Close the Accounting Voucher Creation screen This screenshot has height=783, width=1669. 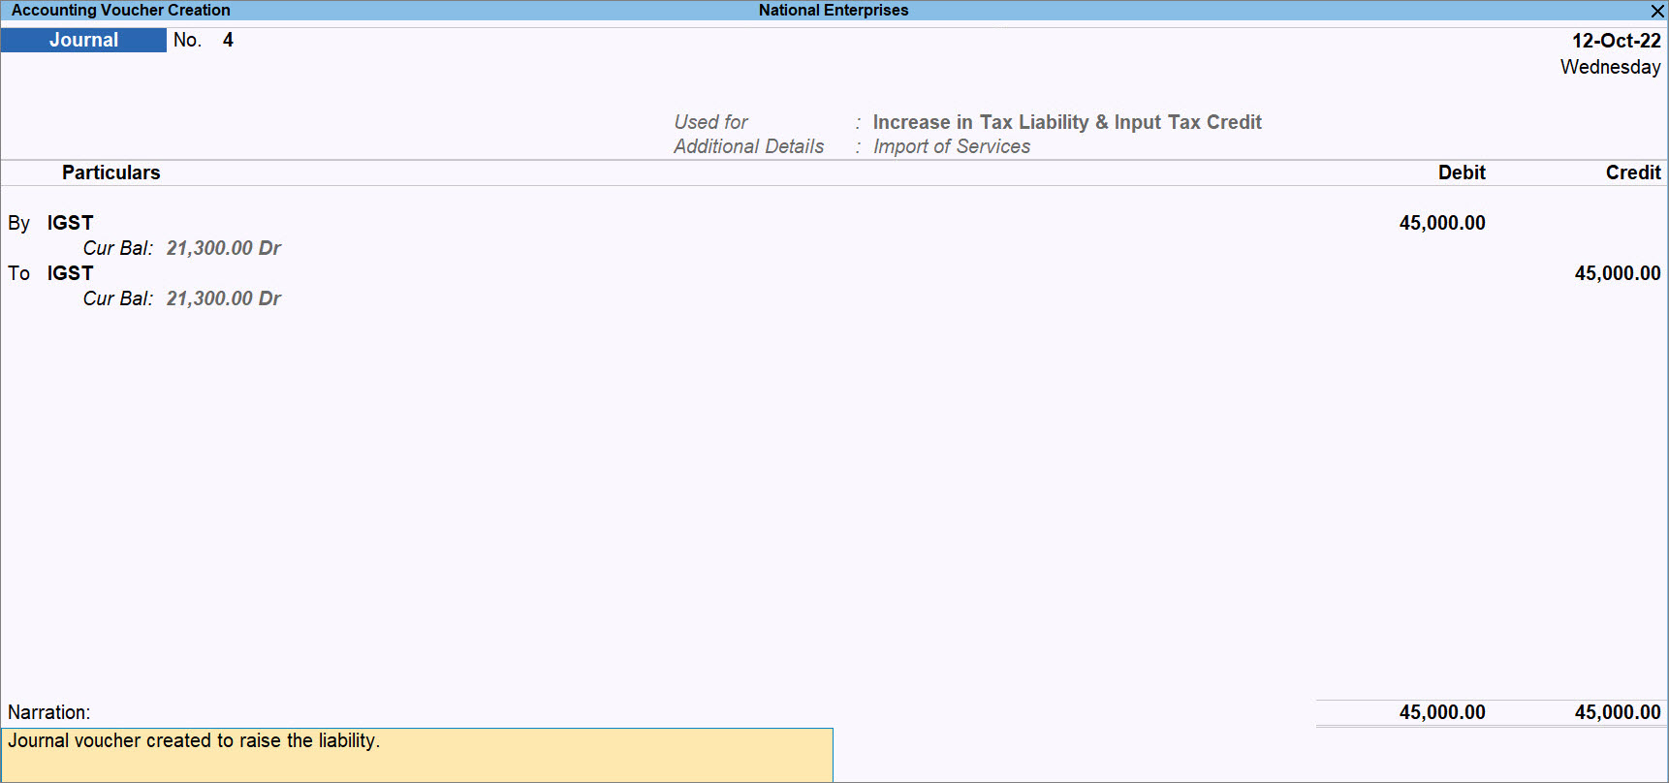click(1657, 11)
